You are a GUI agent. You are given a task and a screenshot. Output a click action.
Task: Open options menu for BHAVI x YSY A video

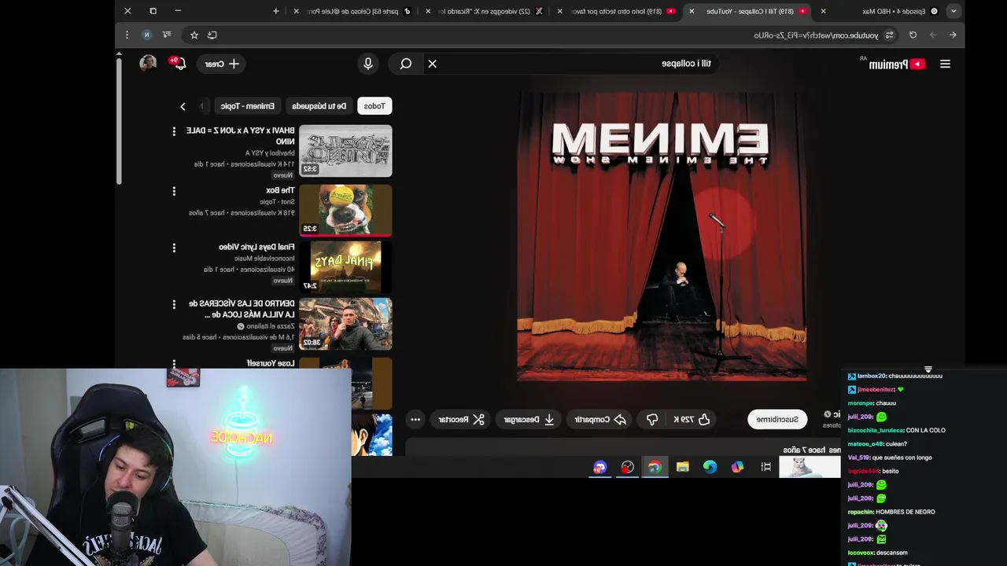(174, 131)
